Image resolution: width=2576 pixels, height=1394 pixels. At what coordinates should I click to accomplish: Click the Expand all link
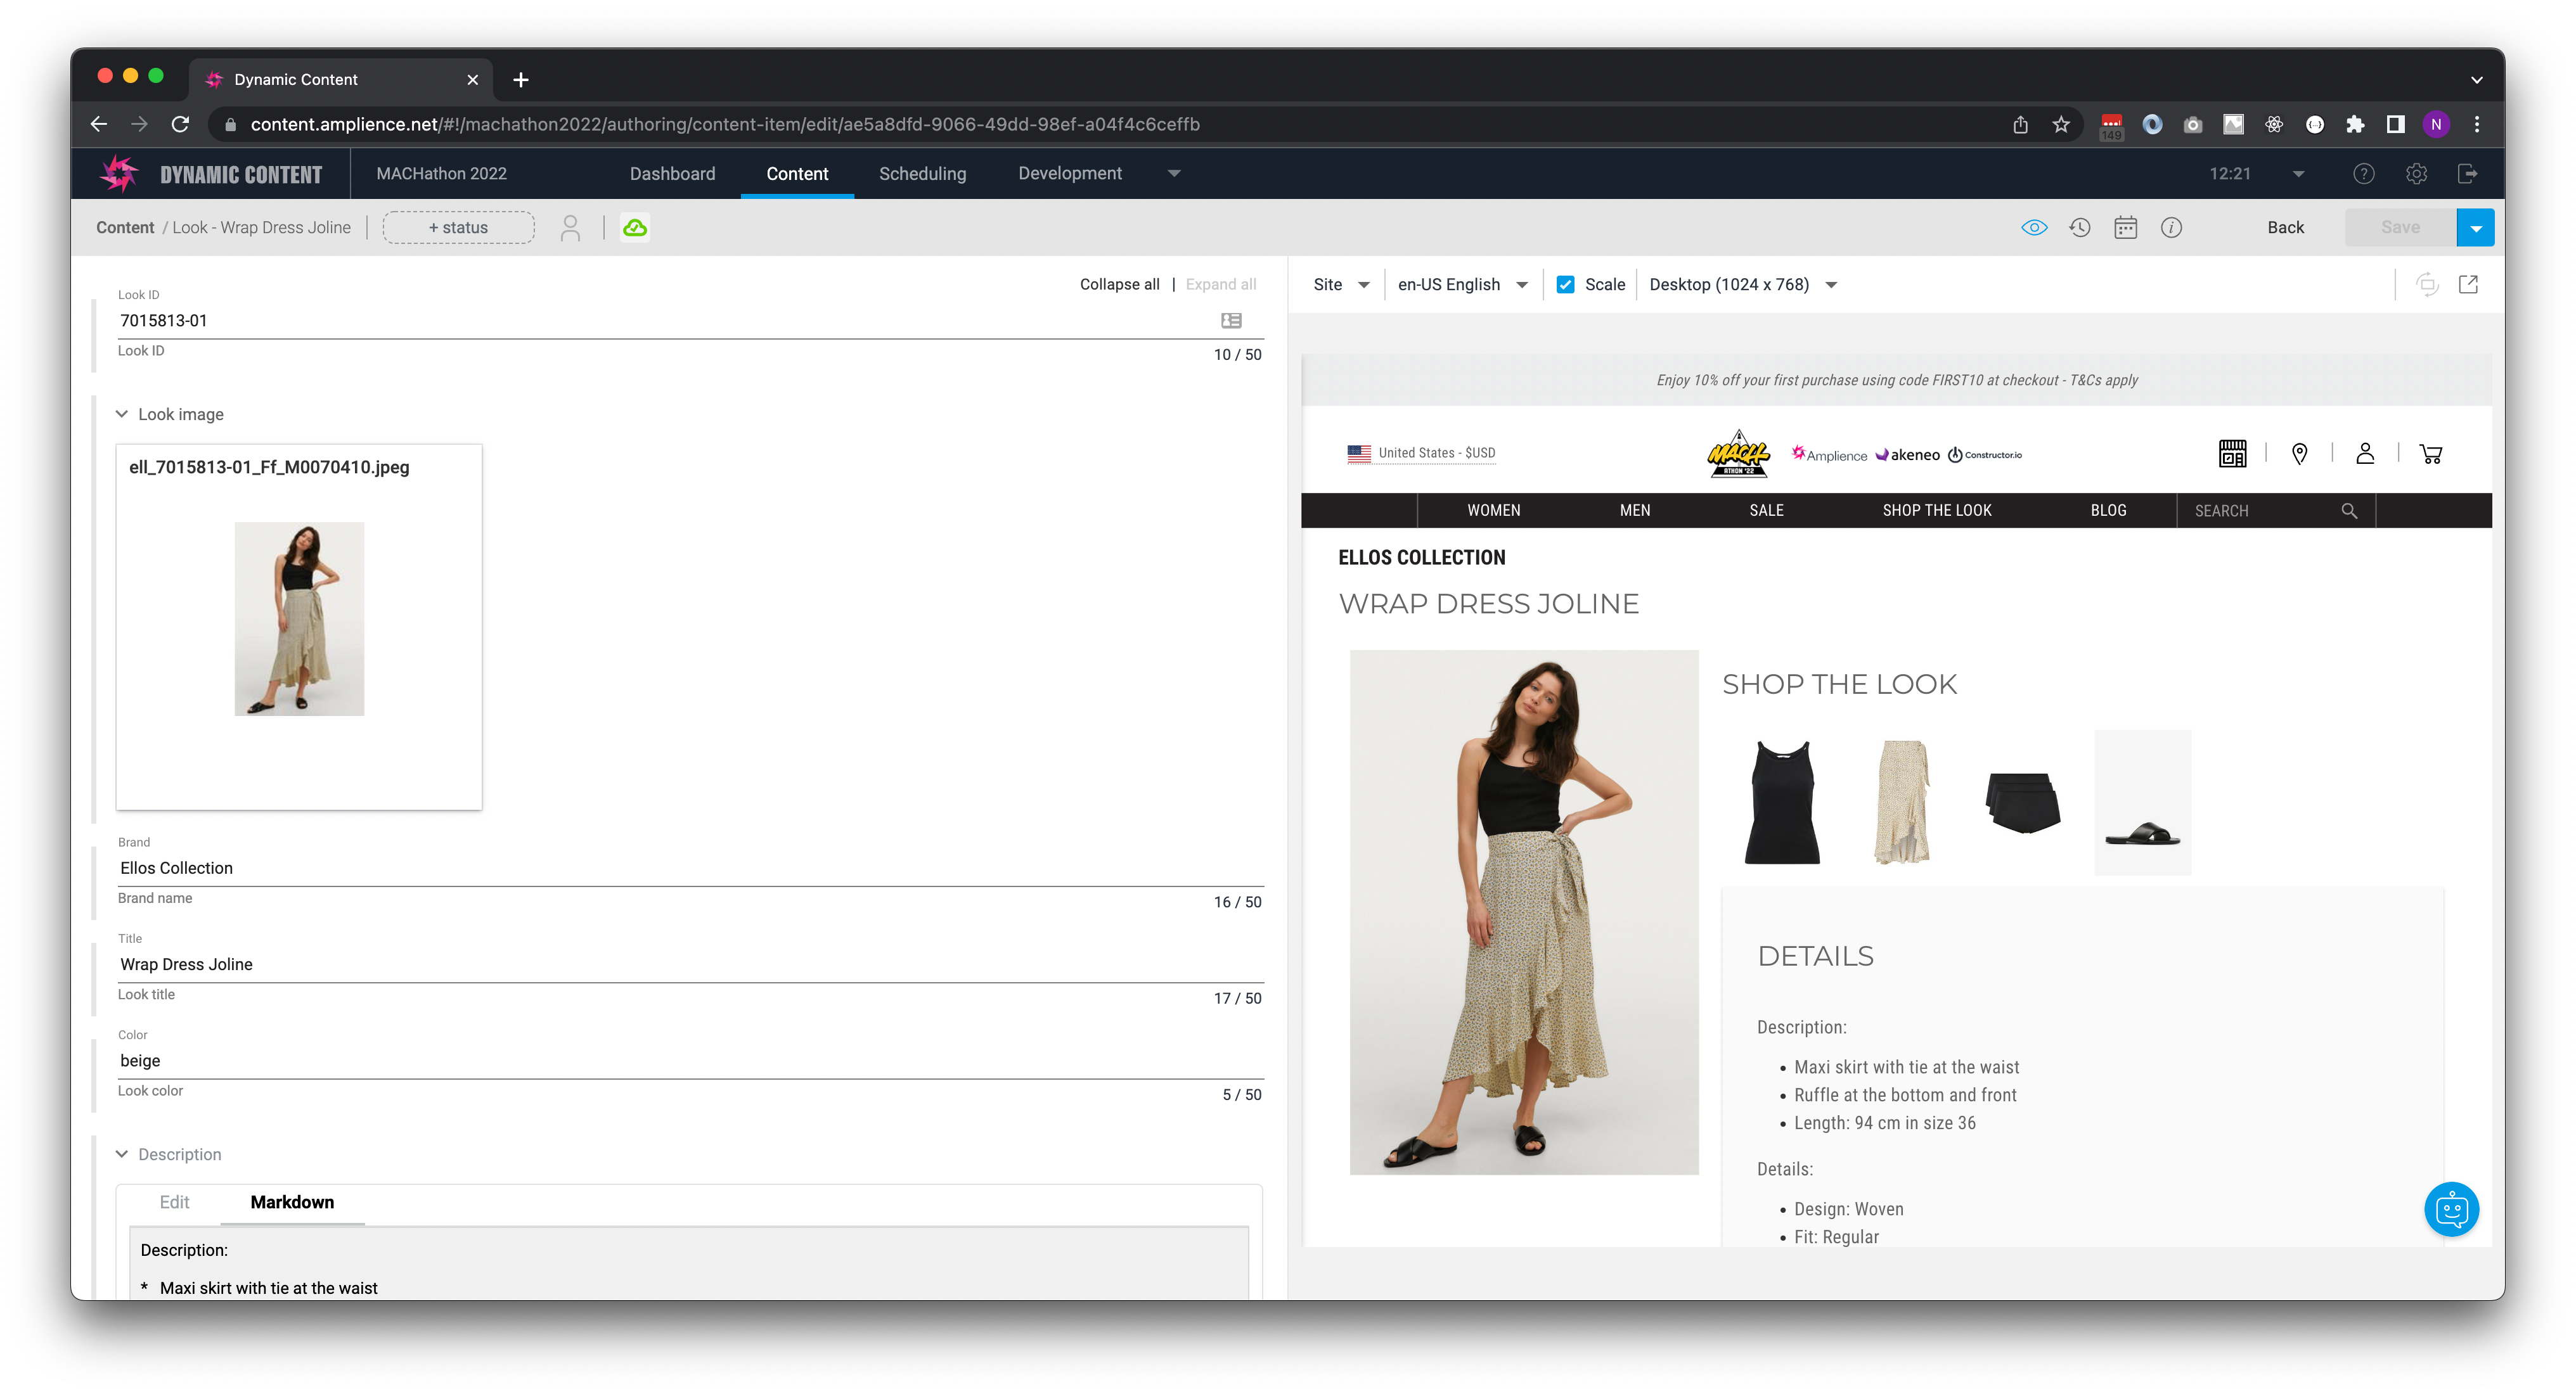(x=1221, y=284)
